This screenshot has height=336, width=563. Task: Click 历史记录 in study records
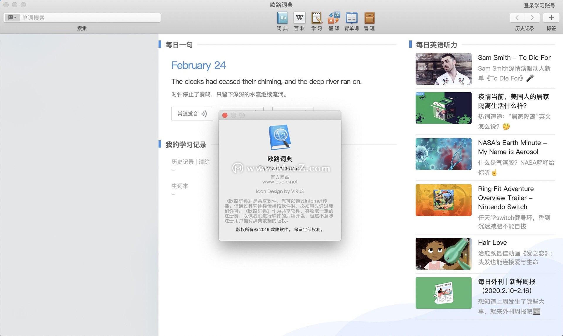(x=182, y=162)
